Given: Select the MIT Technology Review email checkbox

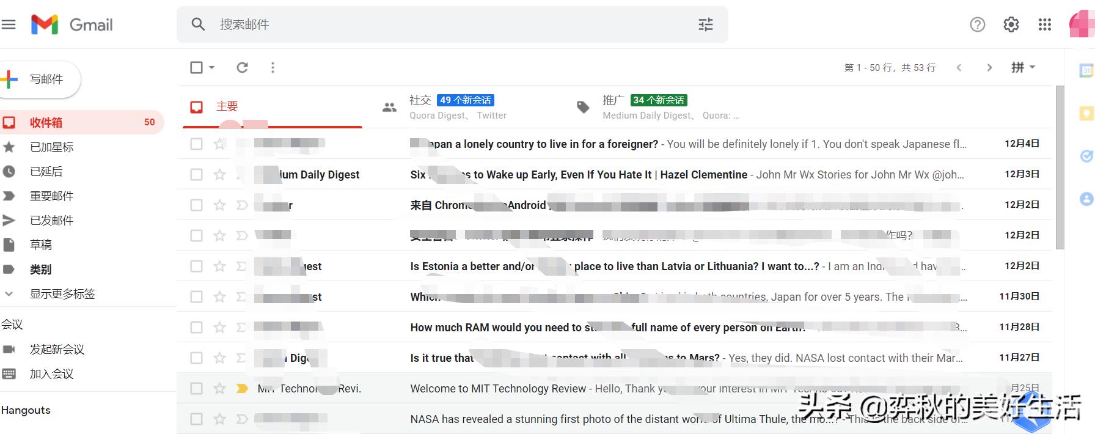Looking at the screenshot, I should click(x=196, y=389).
